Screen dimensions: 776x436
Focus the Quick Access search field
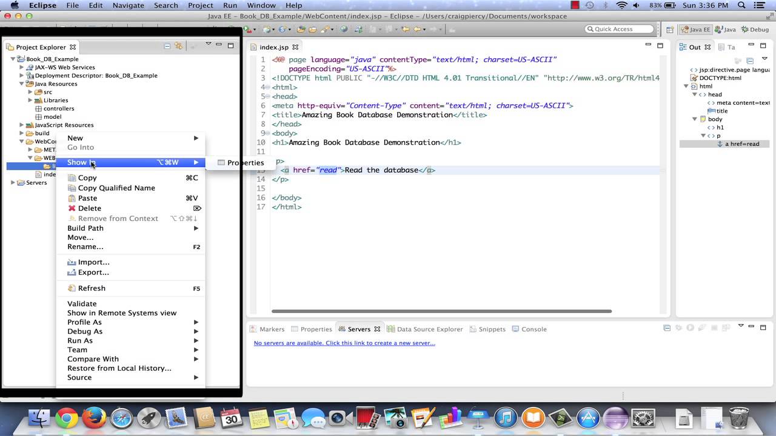tap(620, 29)
